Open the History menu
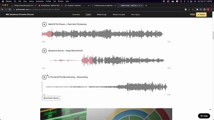This screenshot has width=214, height=120. pyautogui.click(x=31, y=1)
